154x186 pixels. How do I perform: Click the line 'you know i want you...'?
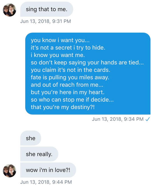coord(60,40)
